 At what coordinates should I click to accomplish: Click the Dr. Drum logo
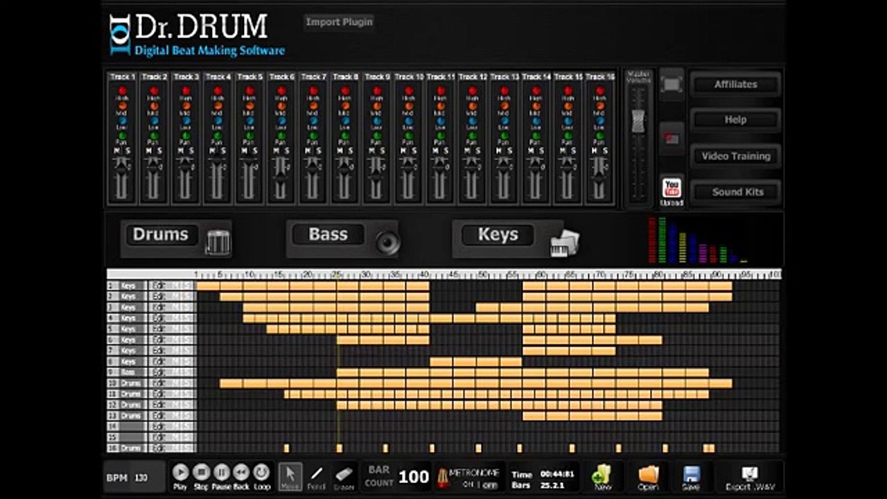197,35
